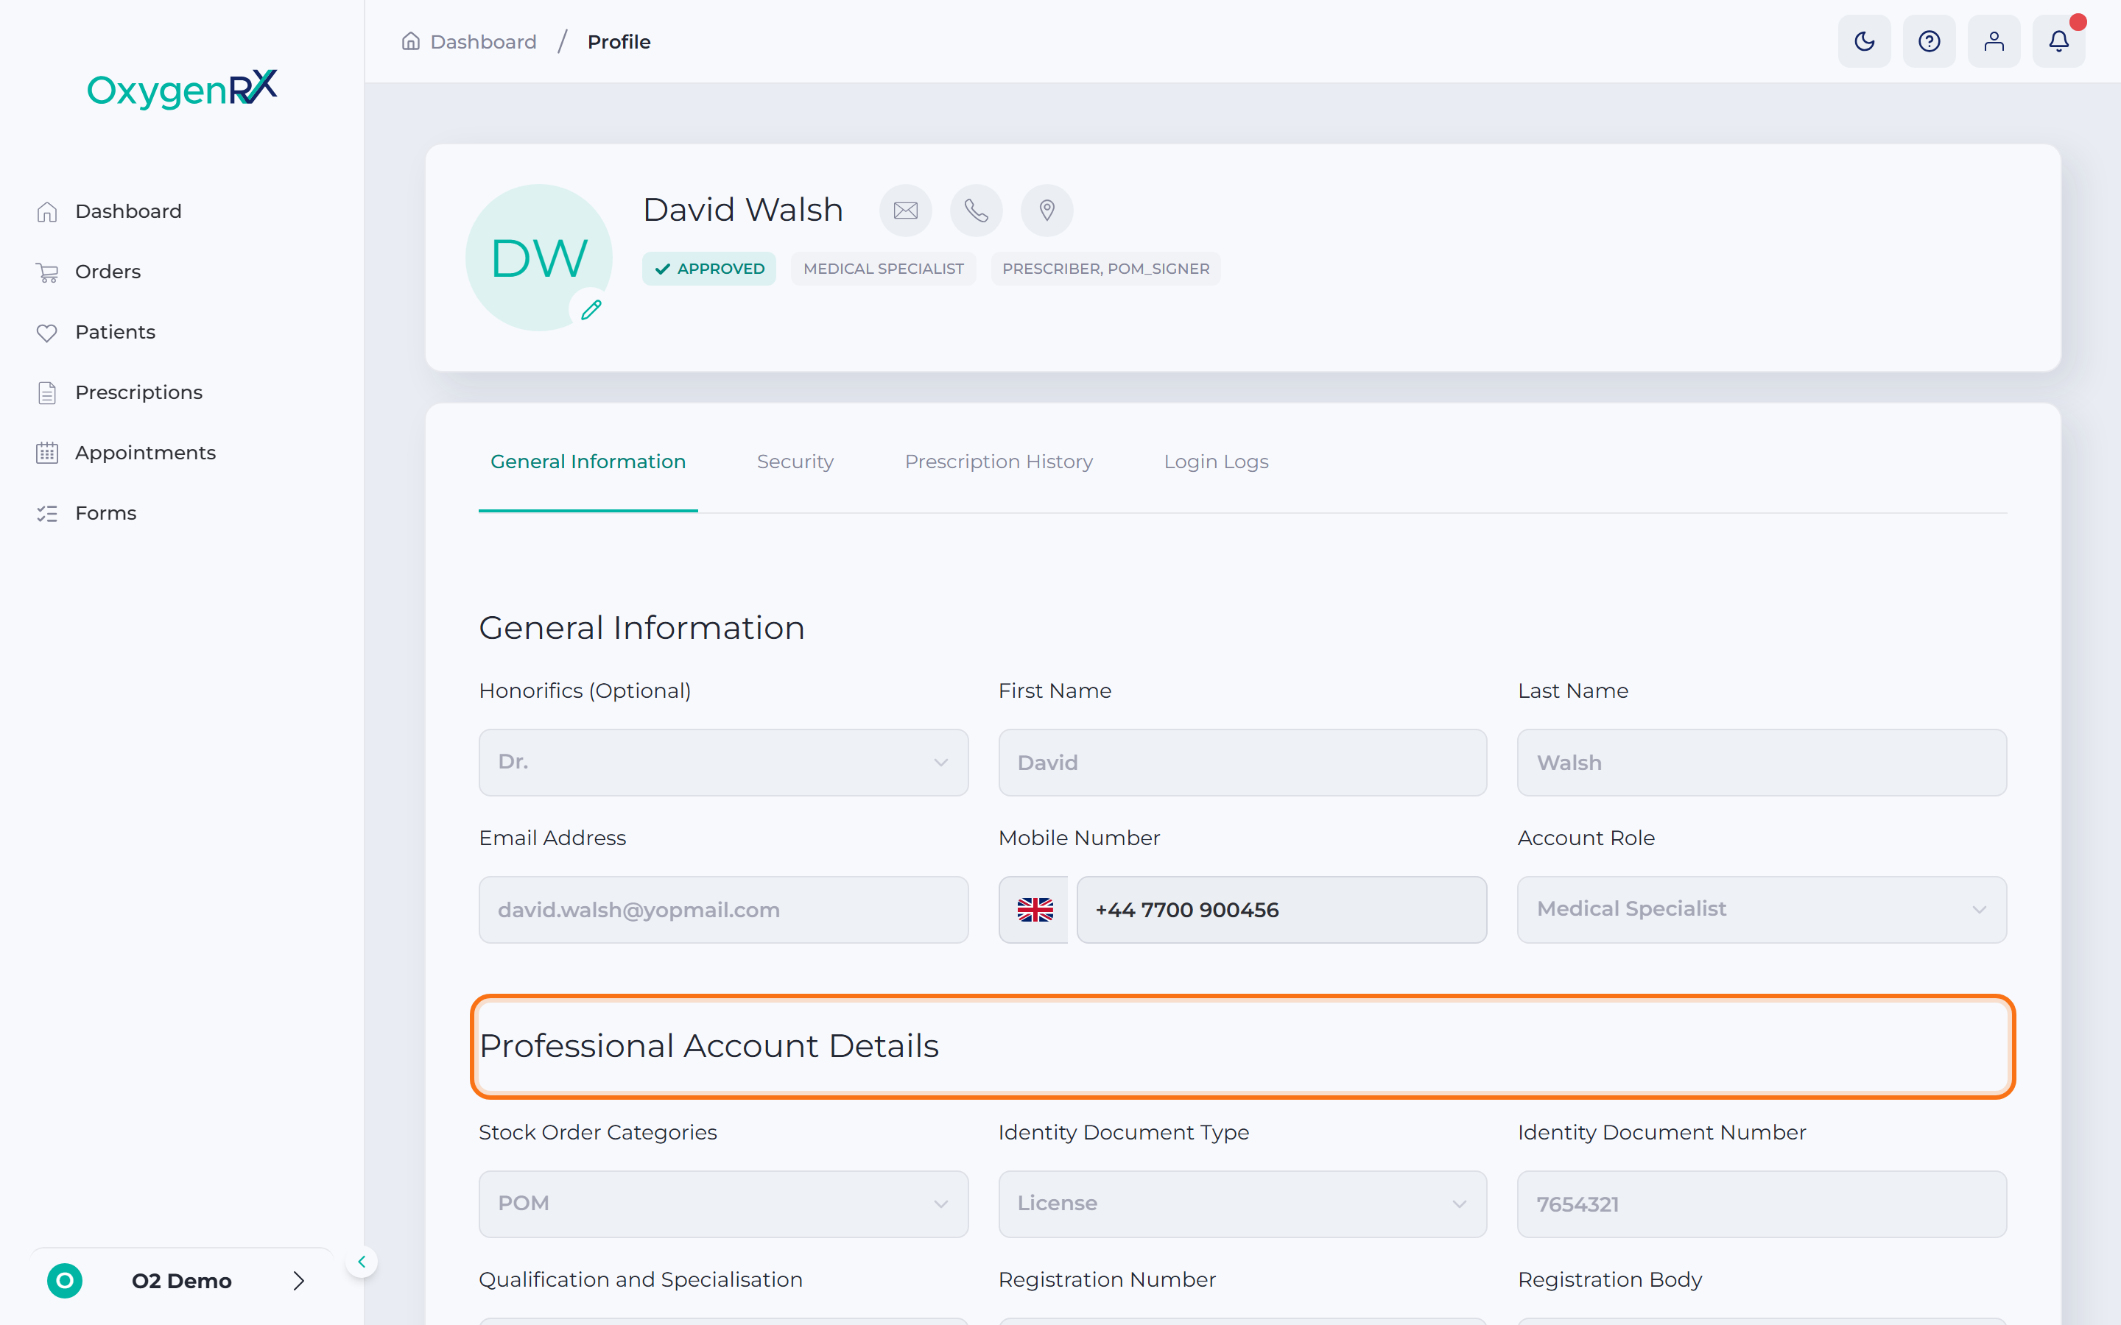The image size is (2121, 1325).
Task: Click the Dashboard home icon in sidebar
Action: point(47,211)
